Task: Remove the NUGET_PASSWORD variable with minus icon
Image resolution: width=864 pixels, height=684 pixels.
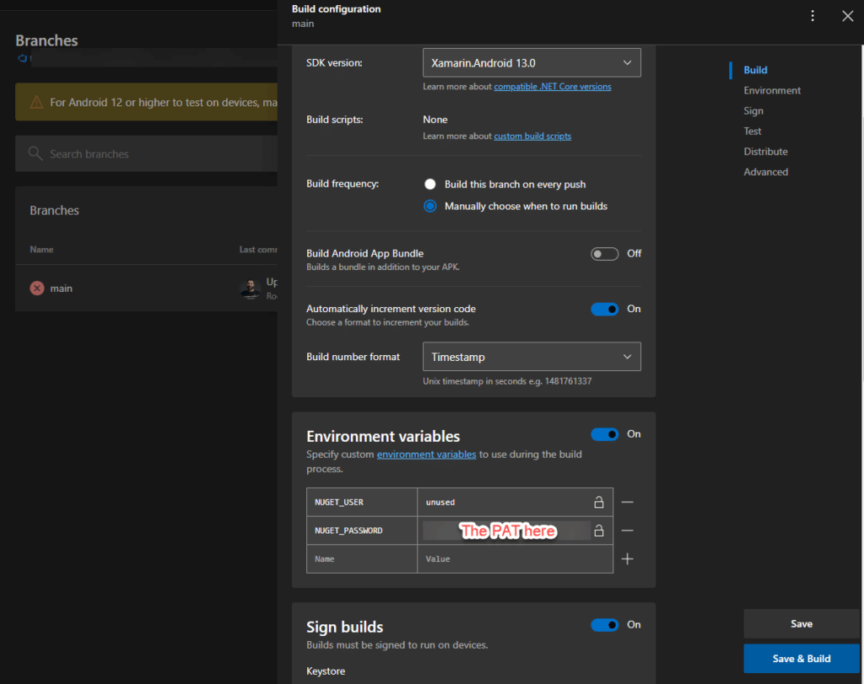Action: (627, 531)
